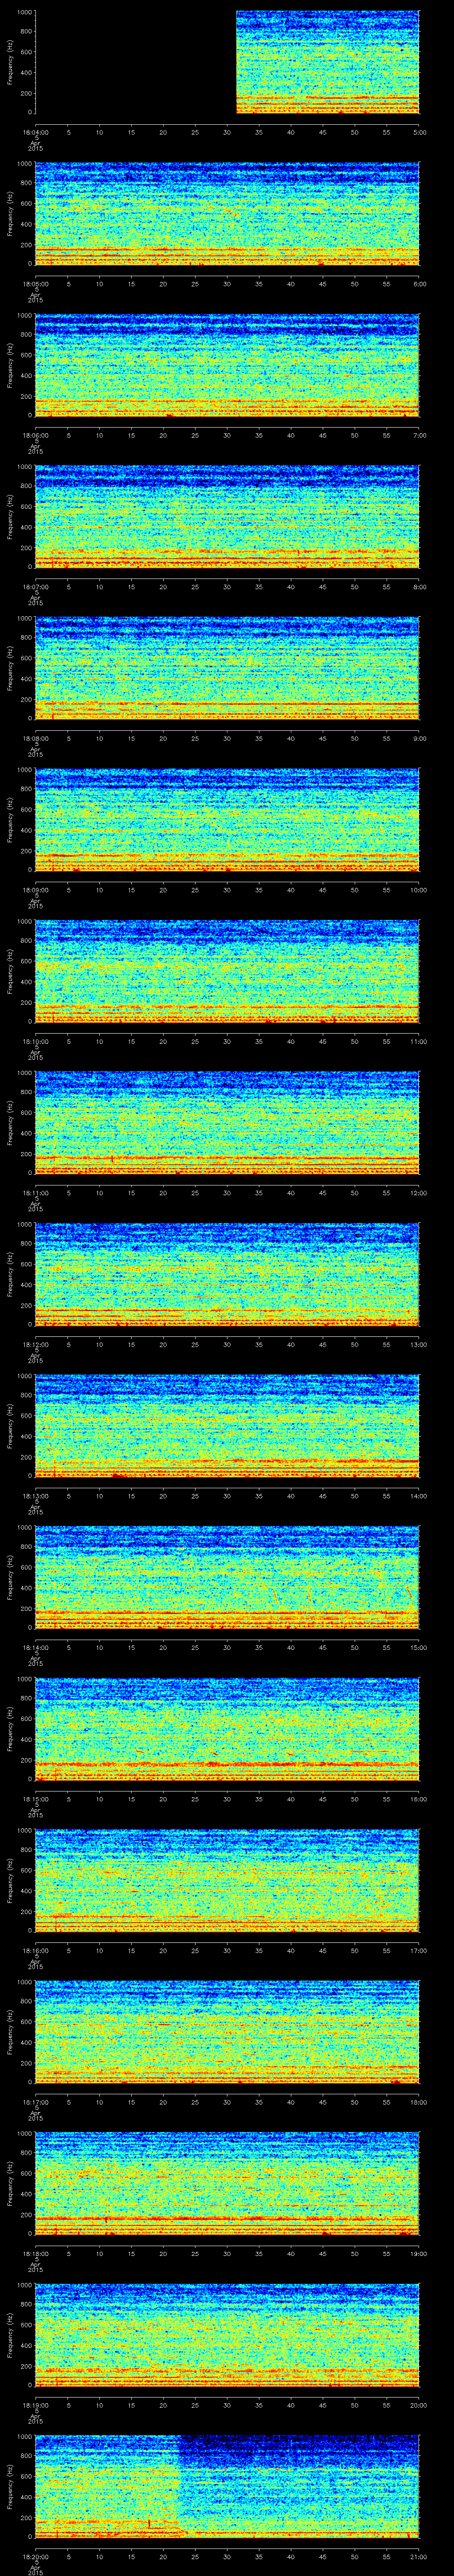This screenshot has width=454, height=2576.
Task: Select the spectrogram plot starting at 18:09:00
Action: [x=227, y=820]
